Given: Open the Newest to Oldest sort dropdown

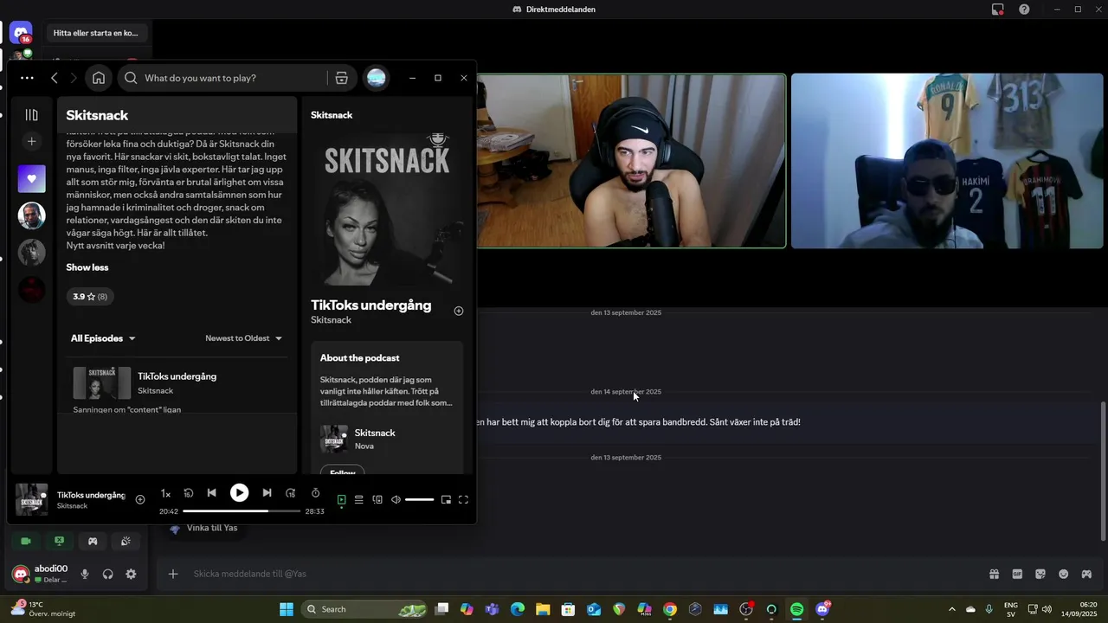Looking at the screenshot, I should 244,338.
